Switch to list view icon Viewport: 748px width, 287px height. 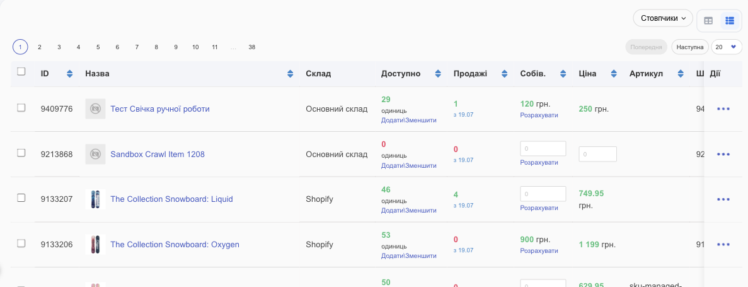(729, 21)
